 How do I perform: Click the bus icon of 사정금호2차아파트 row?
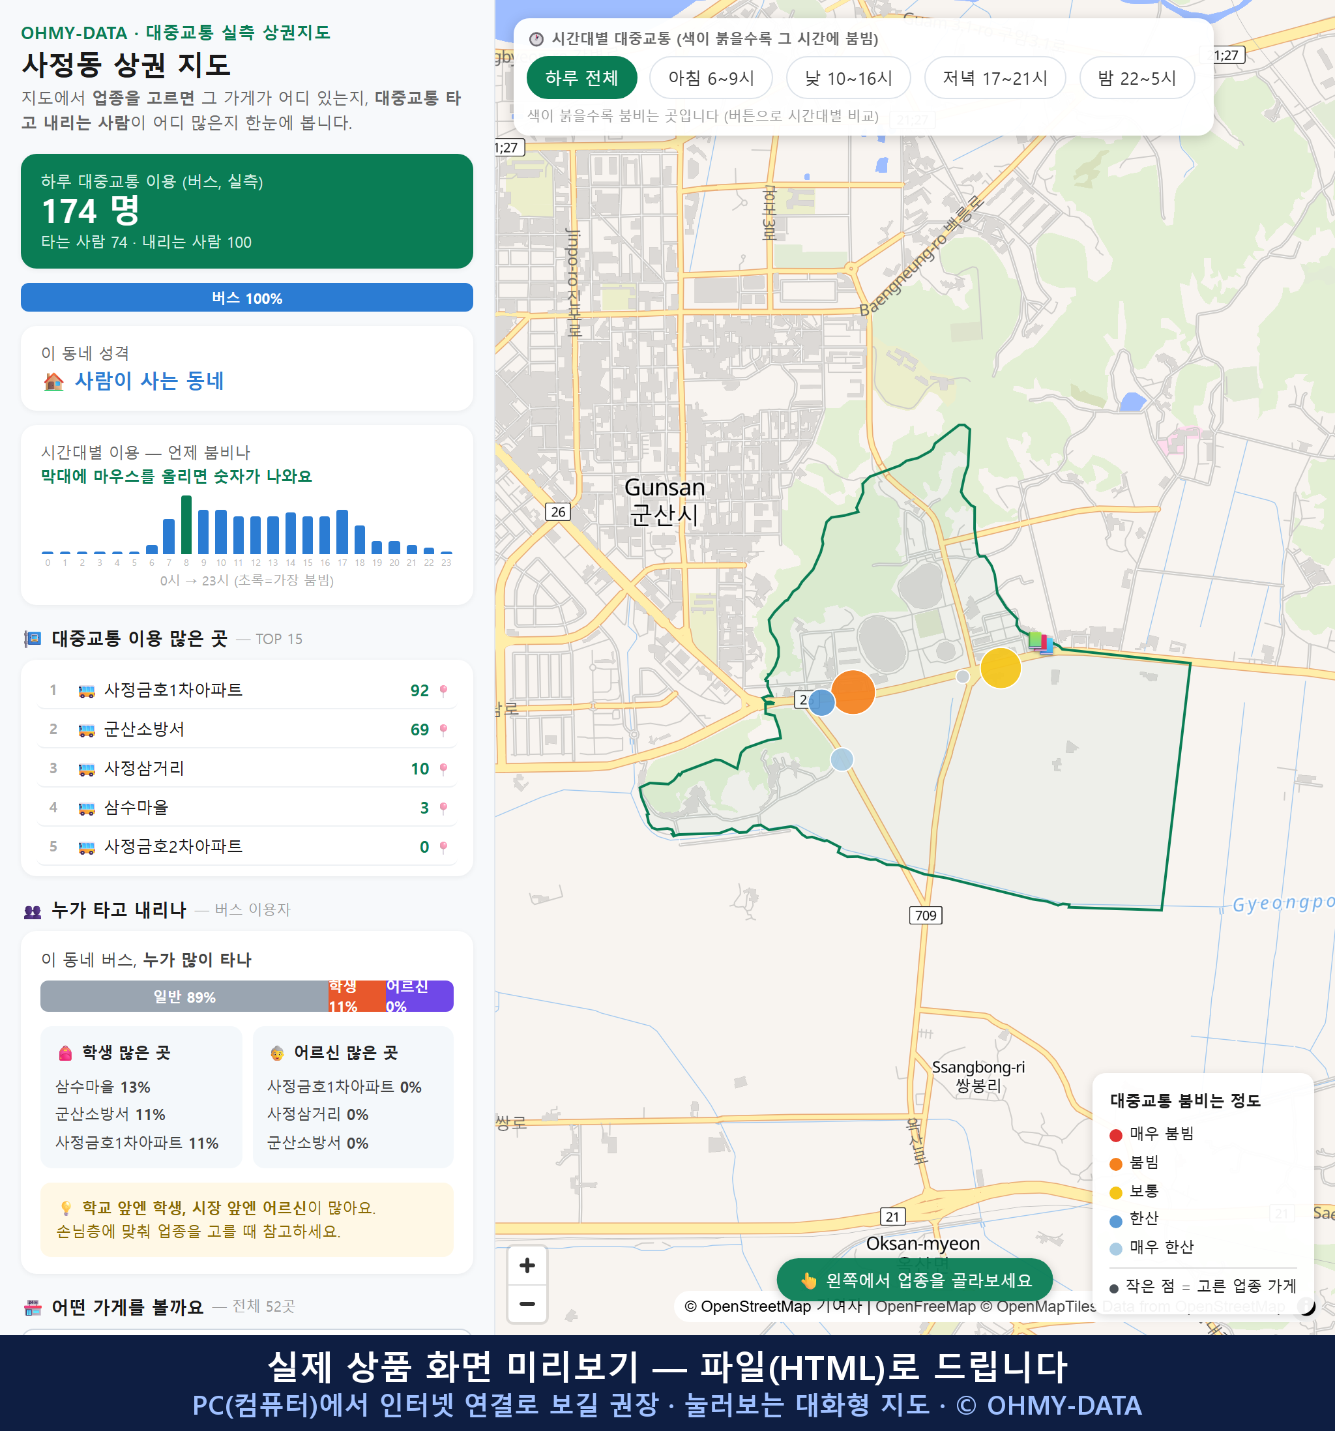86,848
